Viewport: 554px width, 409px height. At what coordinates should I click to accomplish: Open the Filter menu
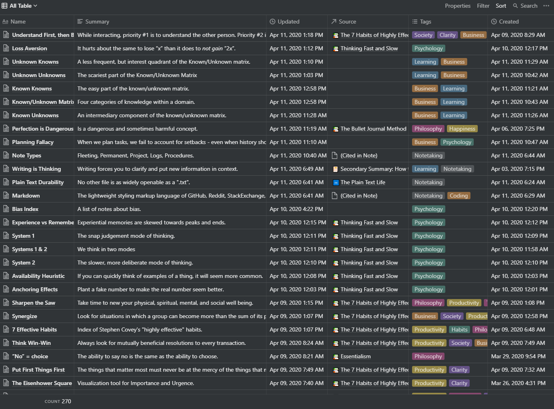[483, 6]
